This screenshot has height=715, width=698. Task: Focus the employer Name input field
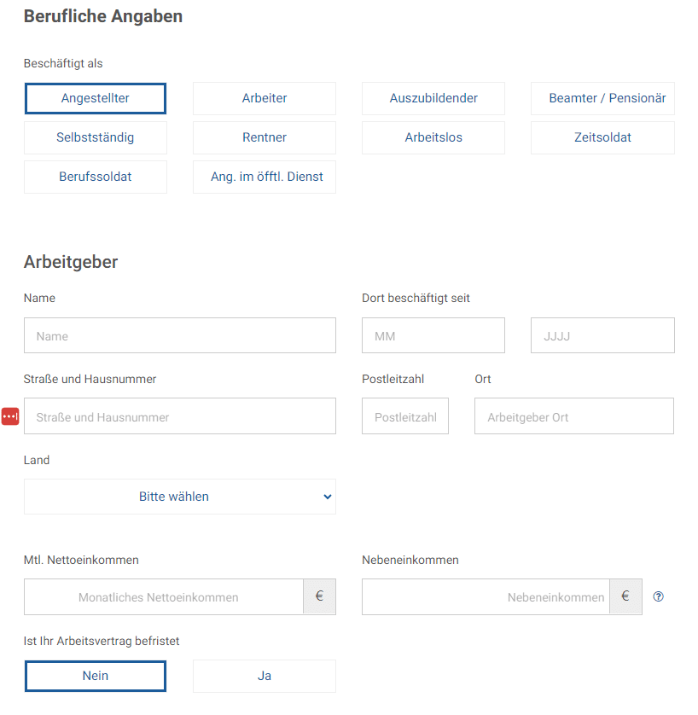tap(180, 335)
